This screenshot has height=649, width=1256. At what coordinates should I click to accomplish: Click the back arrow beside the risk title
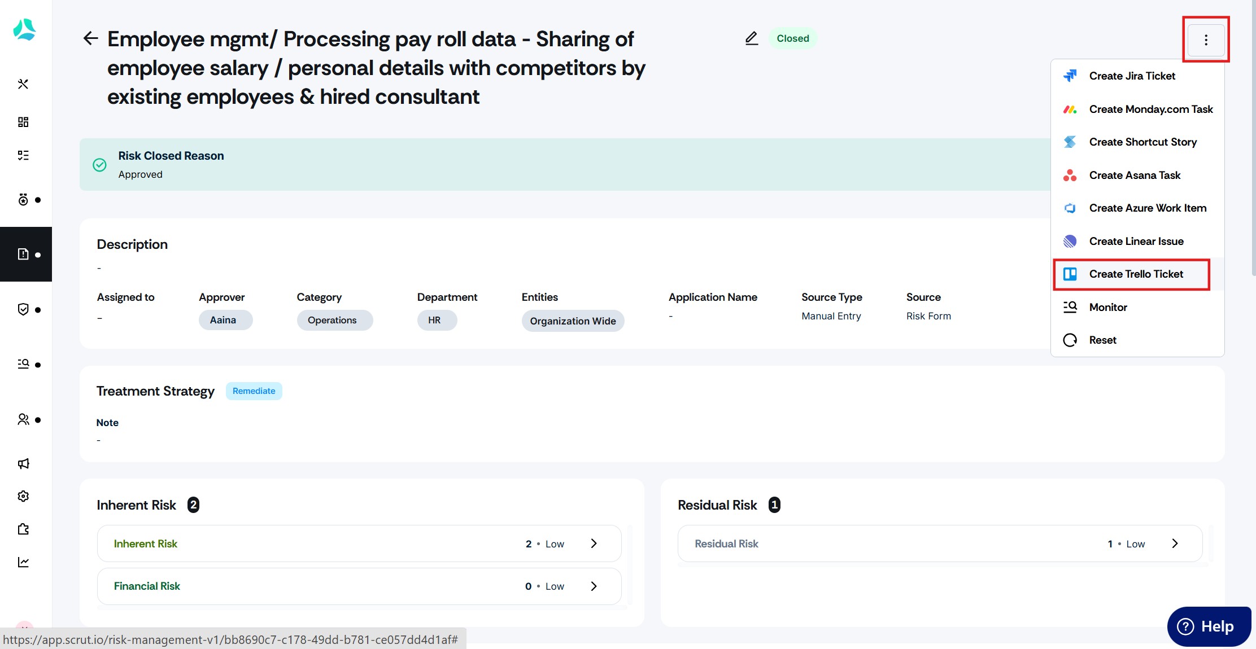tap(90, 38)
